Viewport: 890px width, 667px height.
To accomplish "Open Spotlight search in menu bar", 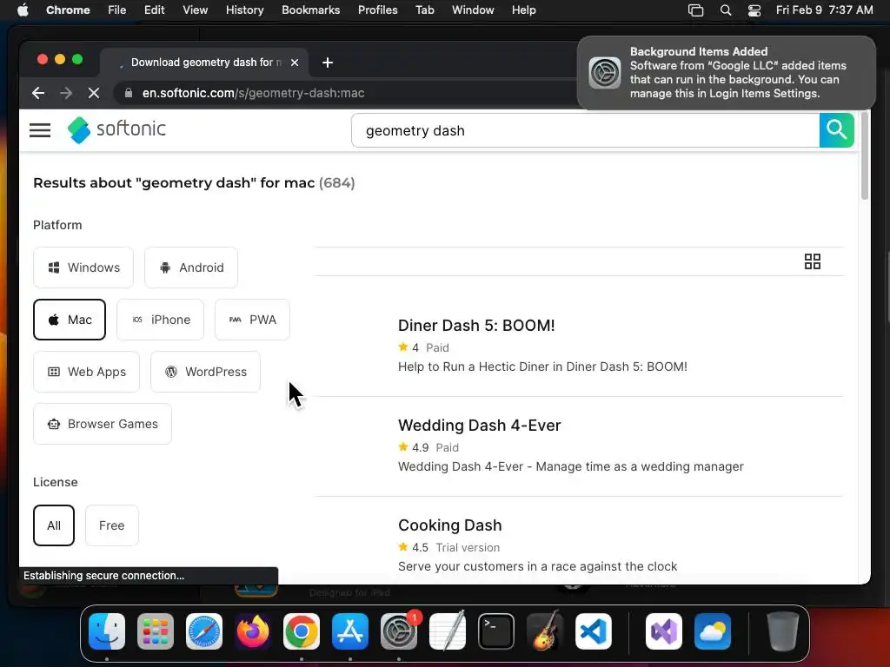I will point(726,10).
